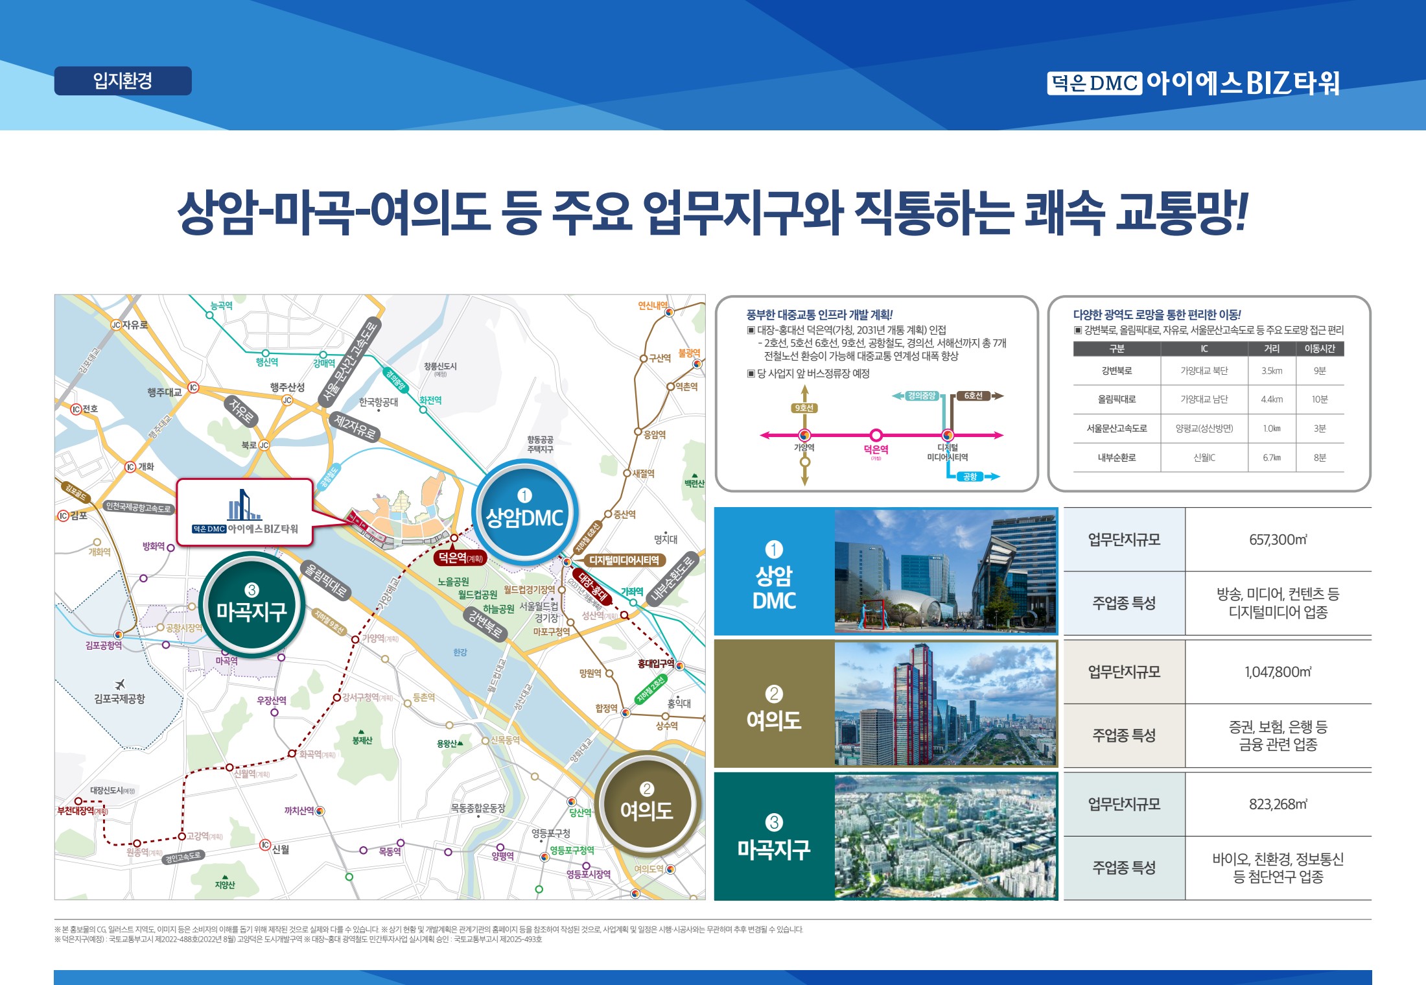Screen dimensions: 1426x985
Task: Click the 디지털미디어시티역 map label
Action: pyautogui.click(x=624, y=560)
